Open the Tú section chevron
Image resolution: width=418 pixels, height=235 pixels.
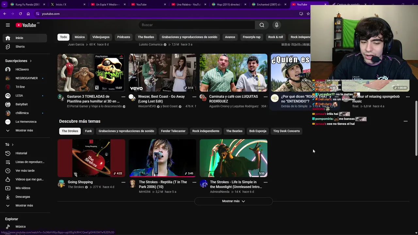point(13,145)
